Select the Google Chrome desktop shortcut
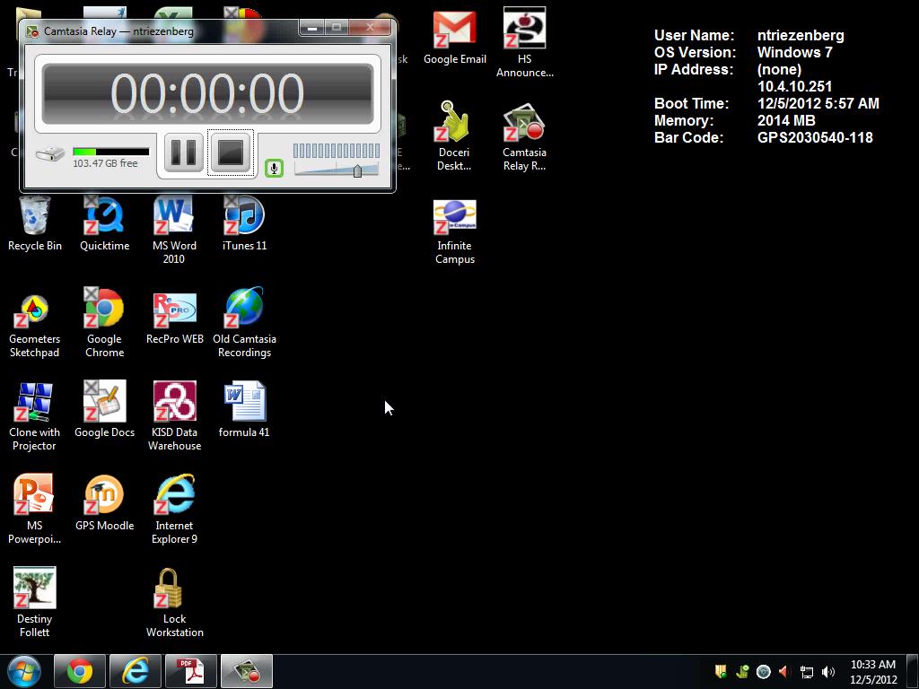Viewport: 919px width, 689px height. (105, 324)
